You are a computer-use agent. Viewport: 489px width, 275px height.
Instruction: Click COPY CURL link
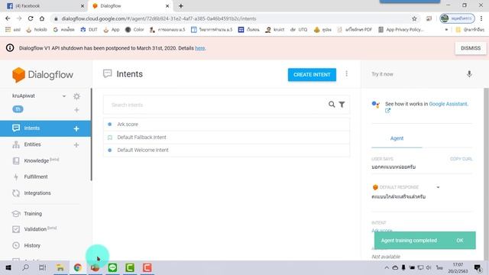tap(461, 159)
